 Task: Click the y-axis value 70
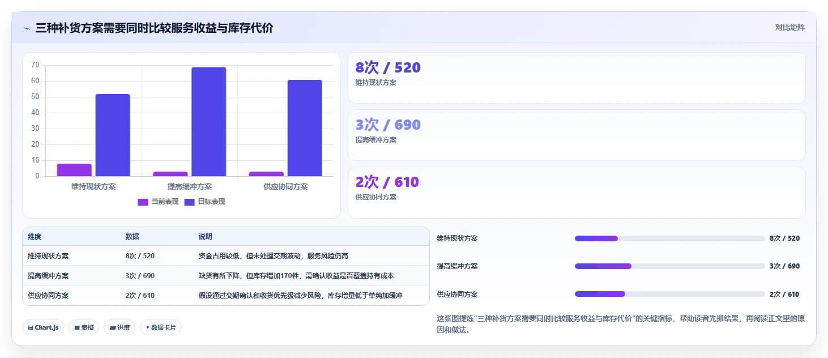35,65
